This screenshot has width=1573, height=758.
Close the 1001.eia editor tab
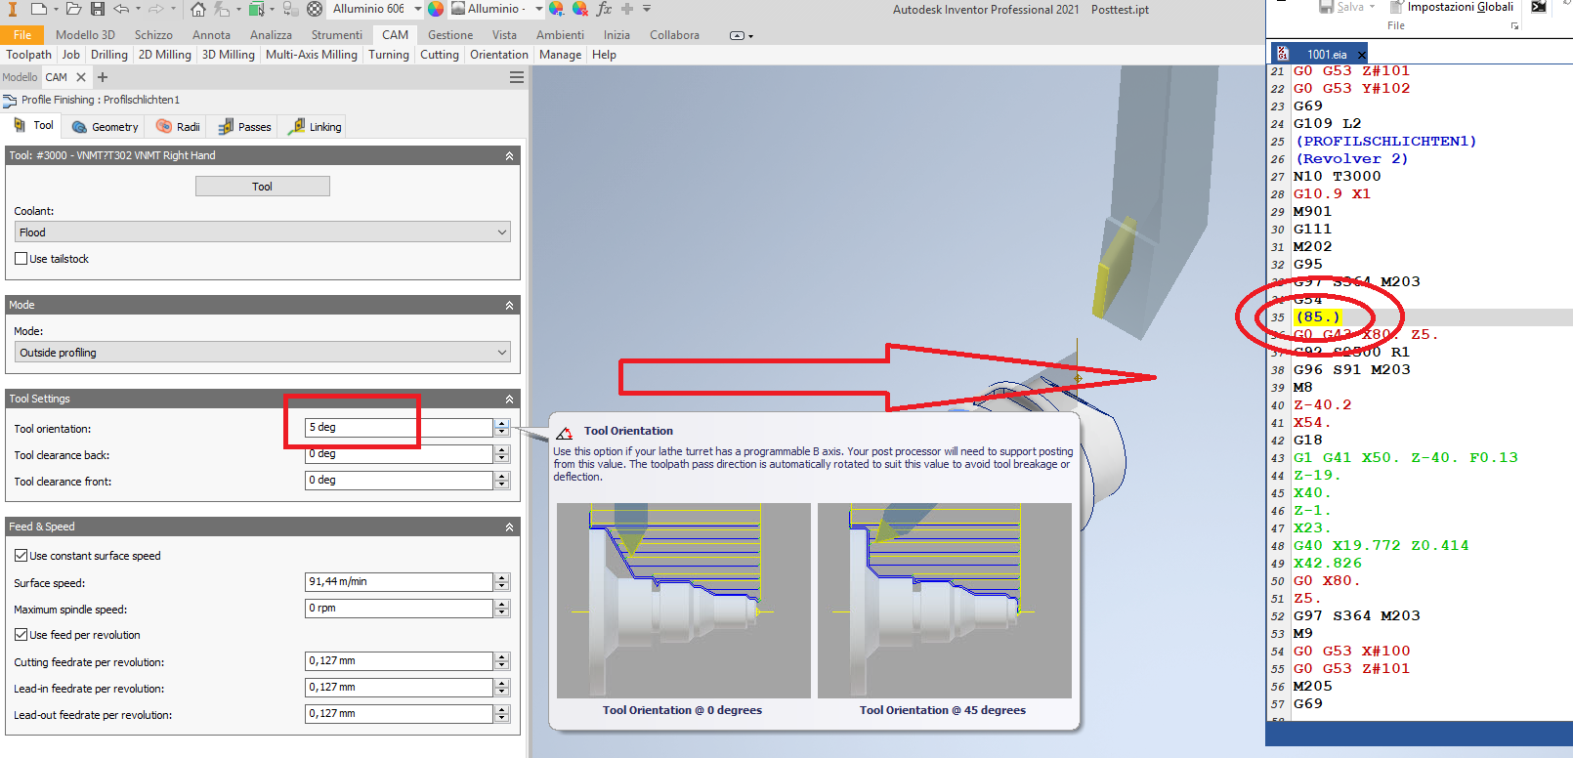point(1361,55)
